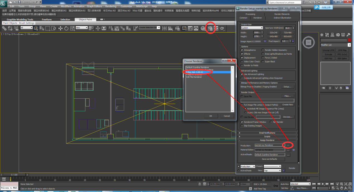This screenshot has width=354, height=192.
Task: Select the Pan View hand icon
Action: (341, 188)
